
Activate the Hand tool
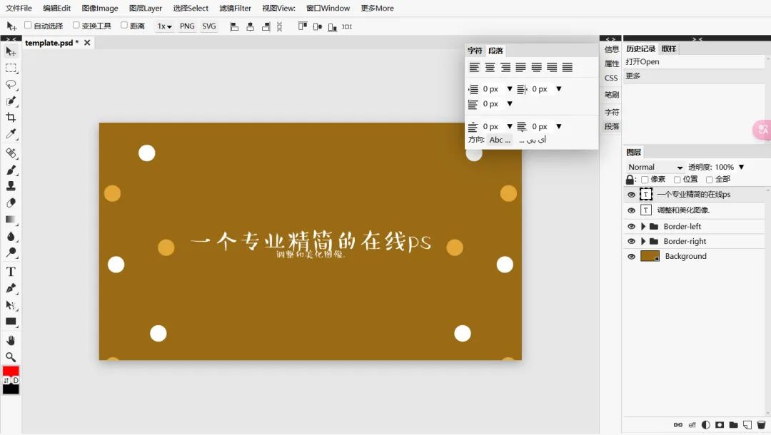[x=11, y=340]
